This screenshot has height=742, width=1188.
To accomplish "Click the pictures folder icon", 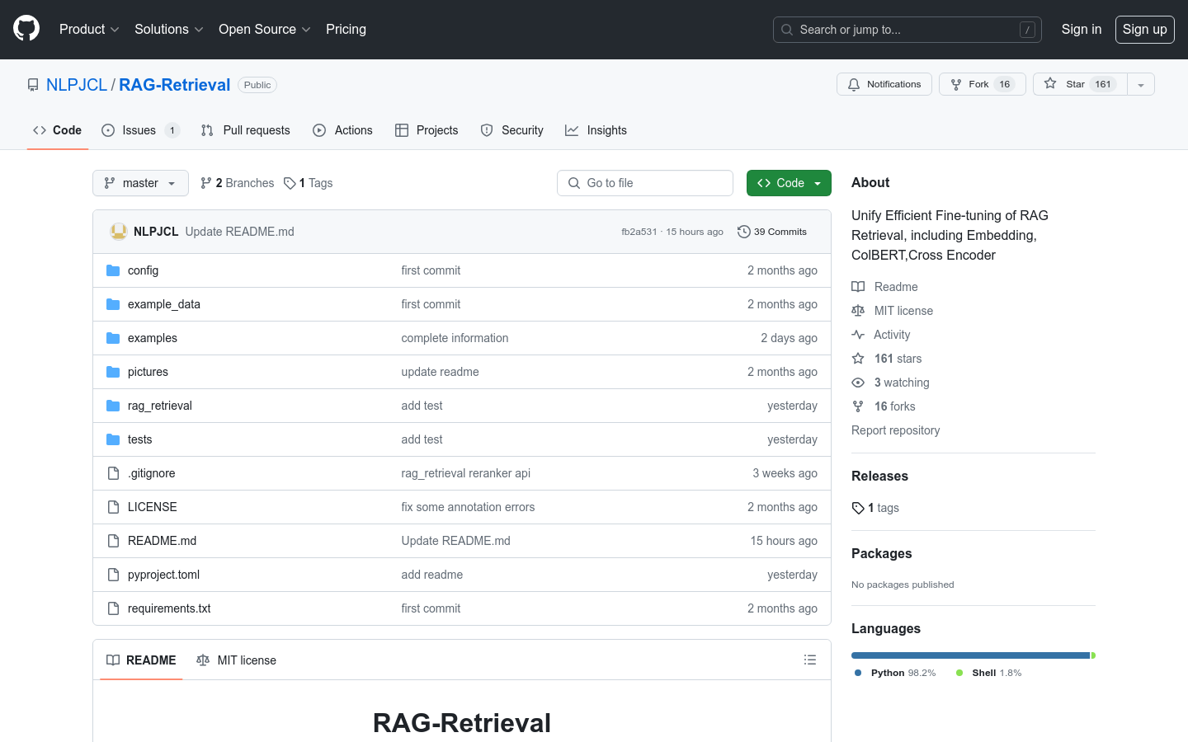I will (113, 372).
